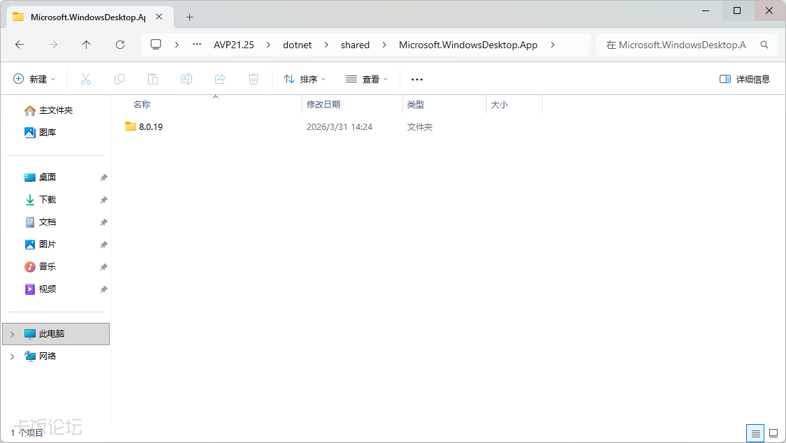Expand the 此电脑 tree node

[13, 334]
